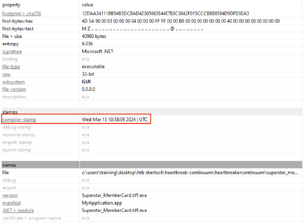Select the GUI subsystem value
This screenshot has height=224, width=305.
pyautogui.click(x=86, y=82)
